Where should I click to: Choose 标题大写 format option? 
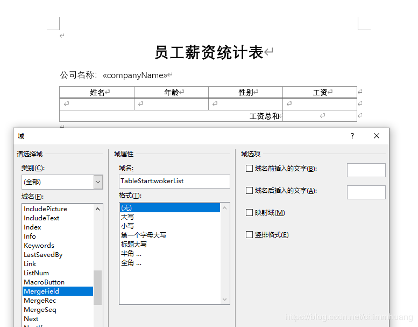point(170,244)
